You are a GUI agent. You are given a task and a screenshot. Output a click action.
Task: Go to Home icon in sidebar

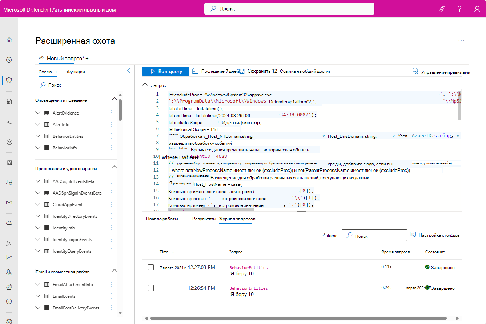click(x=9, y=40)
